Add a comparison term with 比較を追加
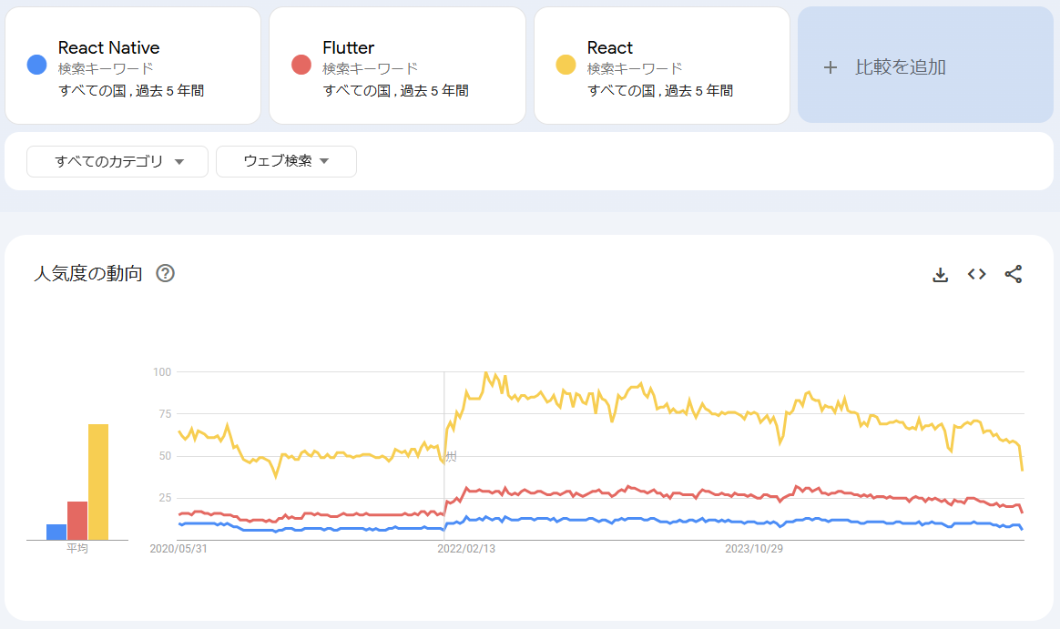The width and height of the screenshot is (1060, 629). (925, 65)
